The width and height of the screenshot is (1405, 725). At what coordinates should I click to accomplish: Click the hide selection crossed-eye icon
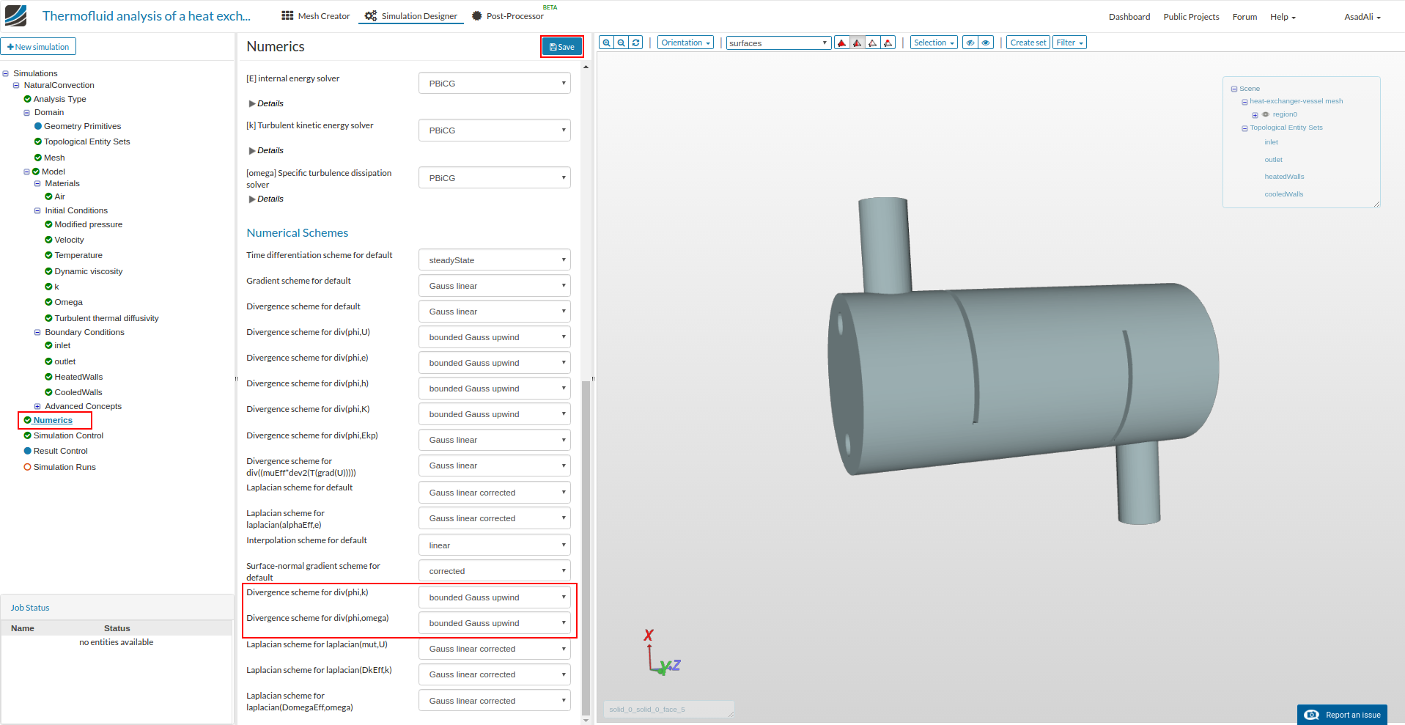(x=970, y=43)
